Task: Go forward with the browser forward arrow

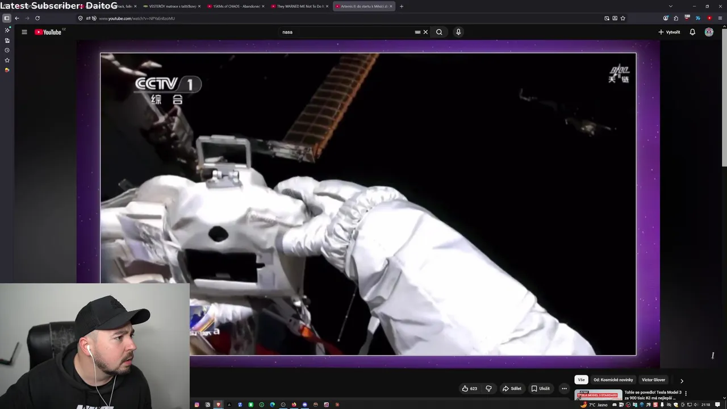Action: 27,18
